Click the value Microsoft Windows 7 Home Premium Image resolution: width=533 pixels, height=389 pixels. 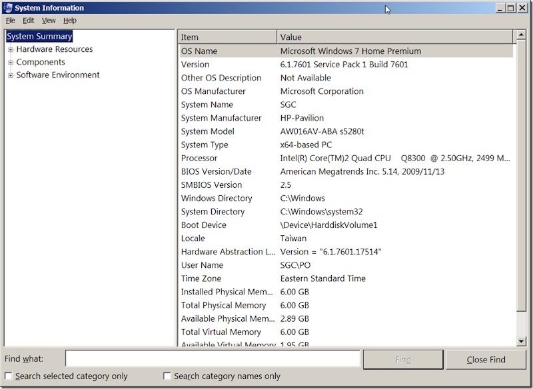coord(350,51)
